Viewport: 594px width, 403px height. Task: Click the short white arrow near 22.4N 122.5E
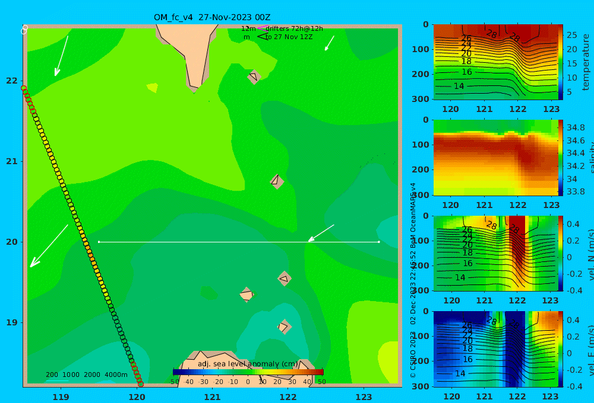(x=330, y=43)
